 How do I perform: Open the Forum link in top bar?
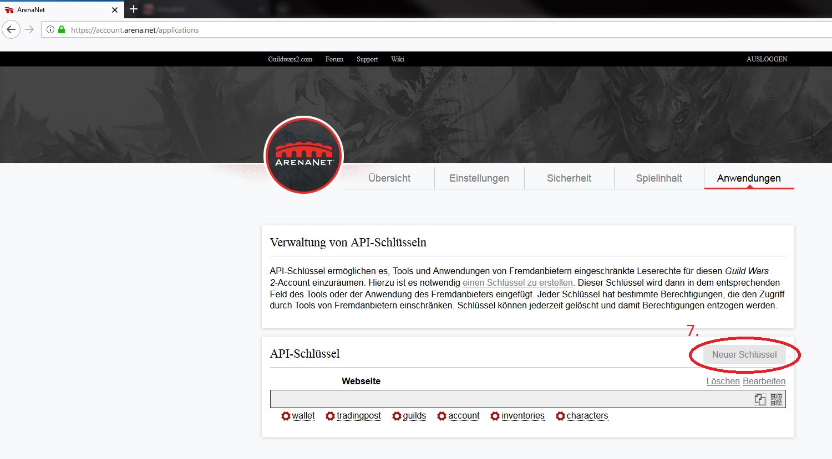pyautogui.click(x=334, y=59)
